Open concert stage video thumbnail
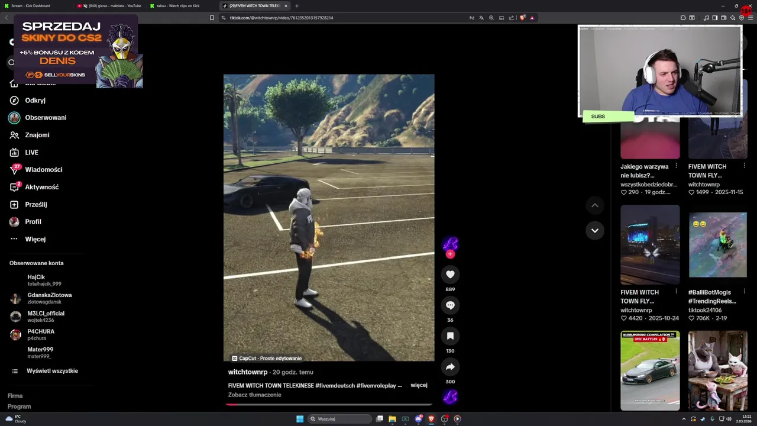Screen dimensions: 757x426 (650, 245)
